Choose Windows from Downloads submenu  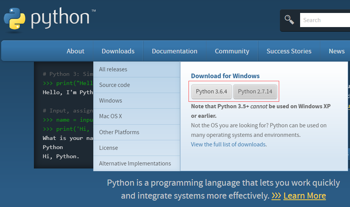pos(137,101)
